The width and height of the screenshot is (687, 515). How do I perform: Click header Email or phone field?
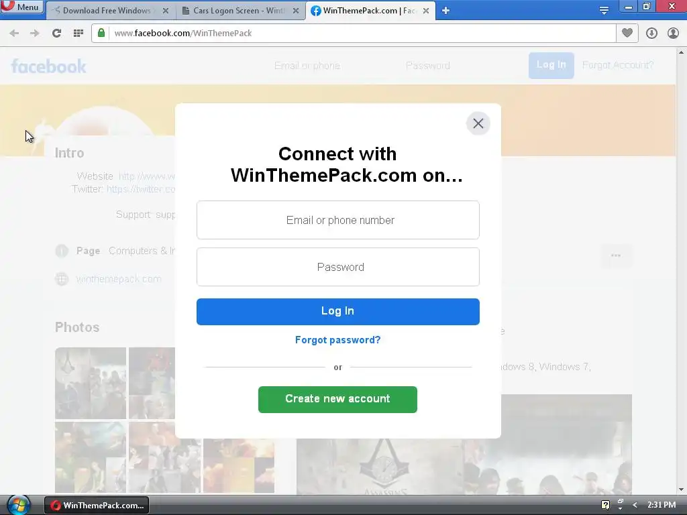(x=307, y=66)
